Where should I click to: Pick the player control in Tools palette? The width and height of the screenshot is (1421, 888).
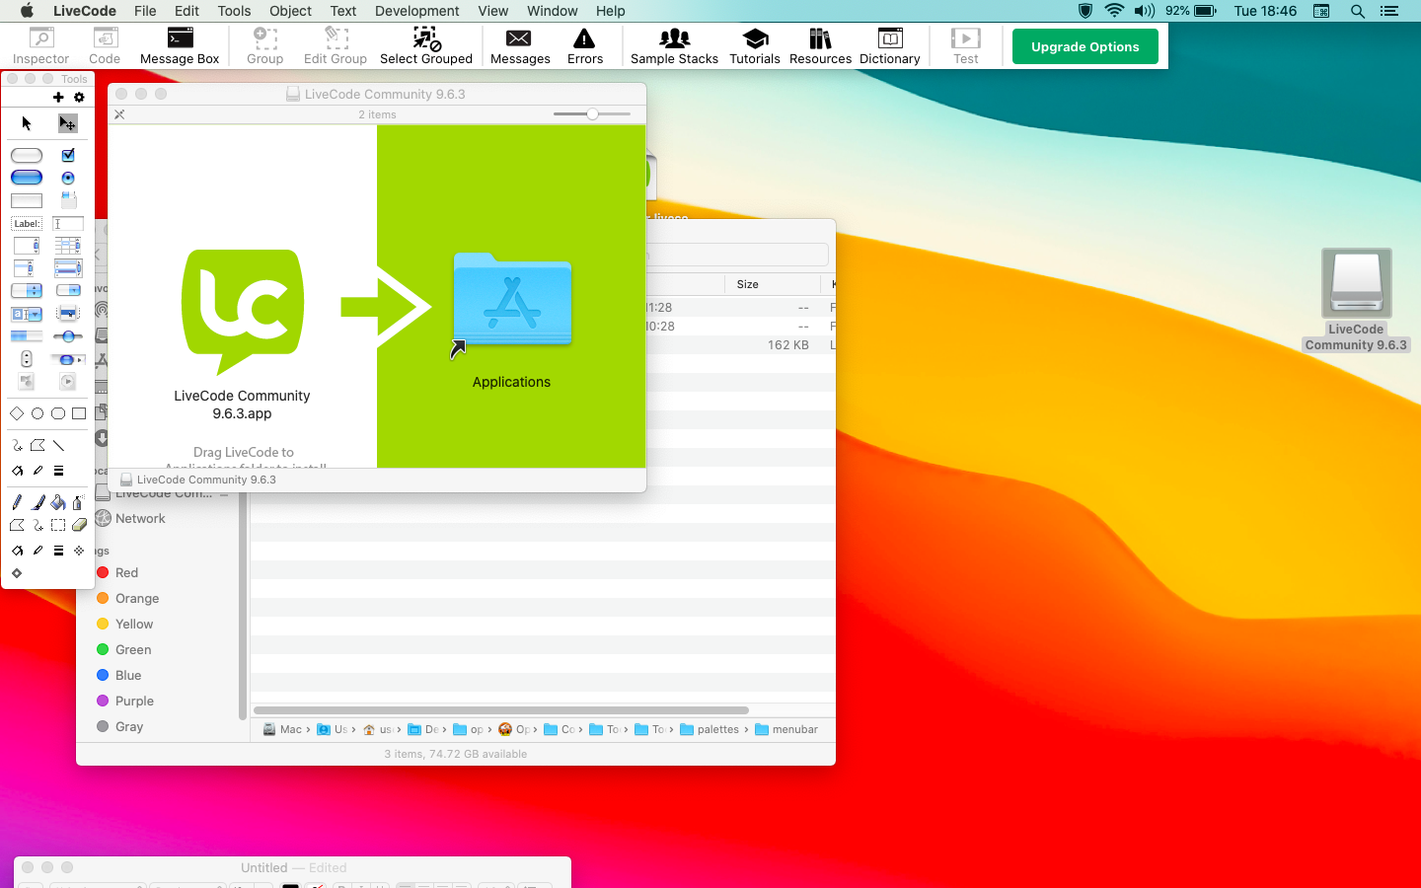pos(68,382)
